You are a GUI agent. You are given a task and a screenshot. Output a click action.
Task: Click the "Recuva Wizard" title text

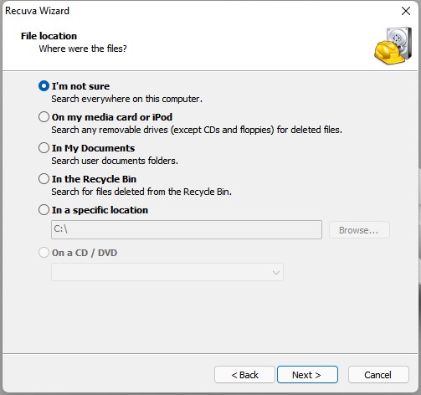coord(37,11)
